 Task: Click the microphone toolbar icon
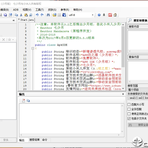coord(104,15)
